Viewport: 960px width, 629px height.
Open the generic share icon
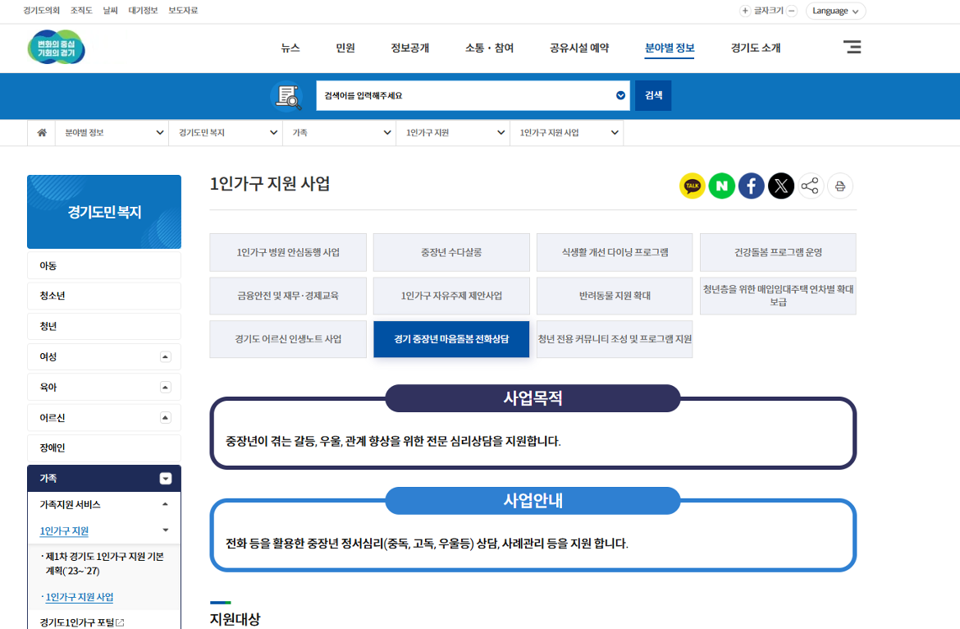pyautogui.click(x=810, y=186)
